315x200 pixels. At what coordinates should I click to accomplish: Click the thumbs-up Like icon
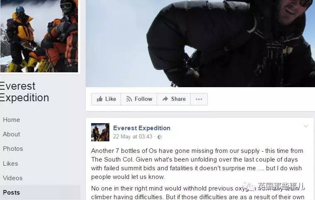(99, 99)
